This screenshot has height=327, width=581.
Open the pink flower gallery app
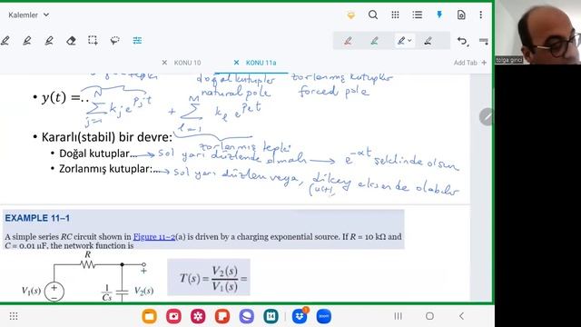tap(198, 316)
